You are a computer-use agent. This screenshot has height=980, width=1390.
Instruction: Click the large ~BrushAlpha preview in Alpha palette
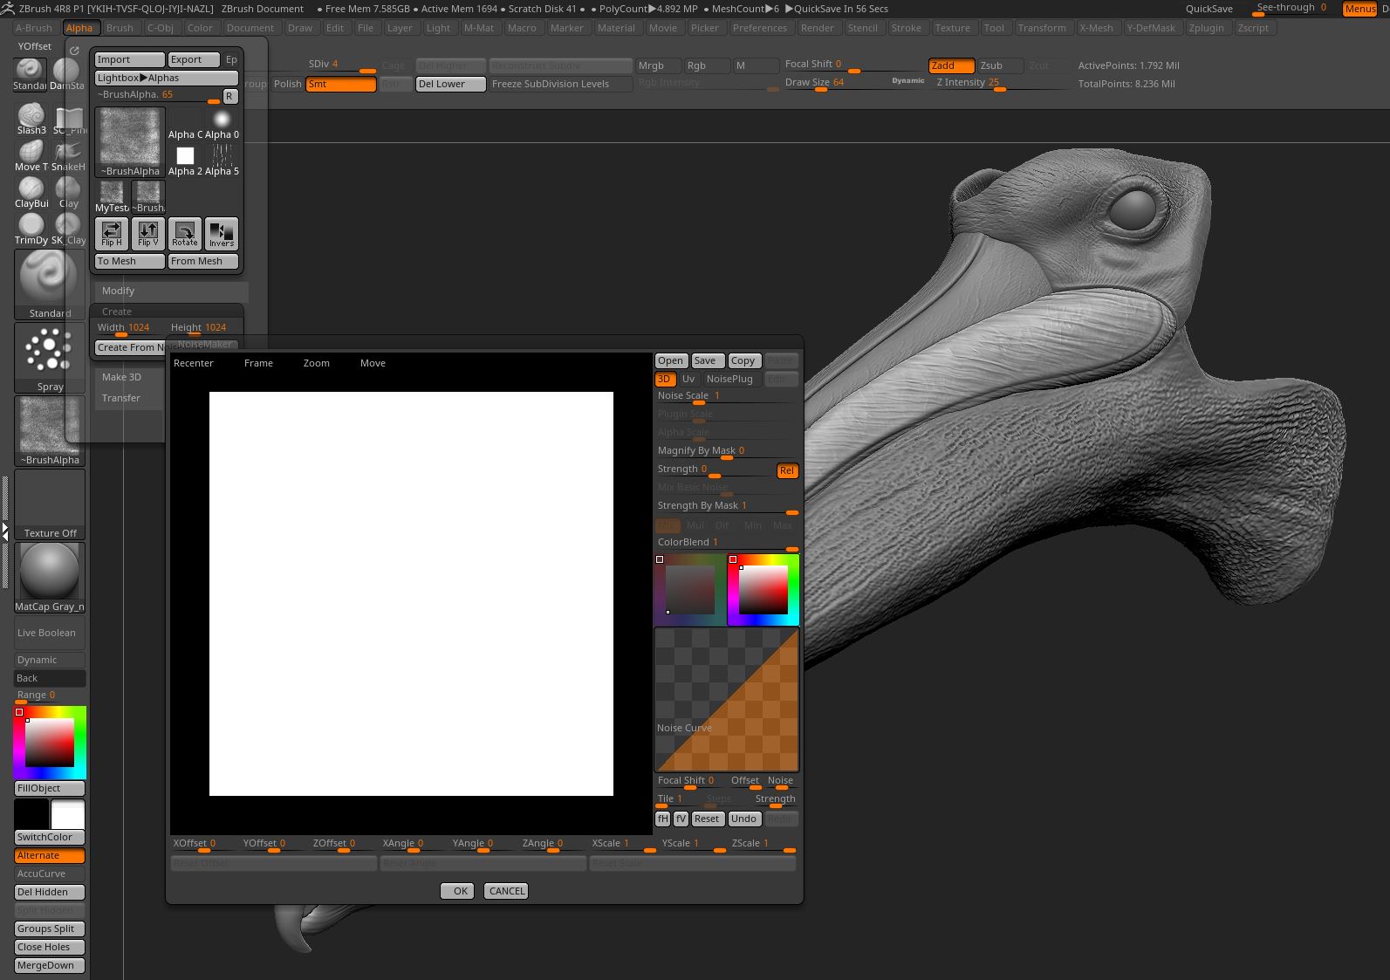click(130, 142)
